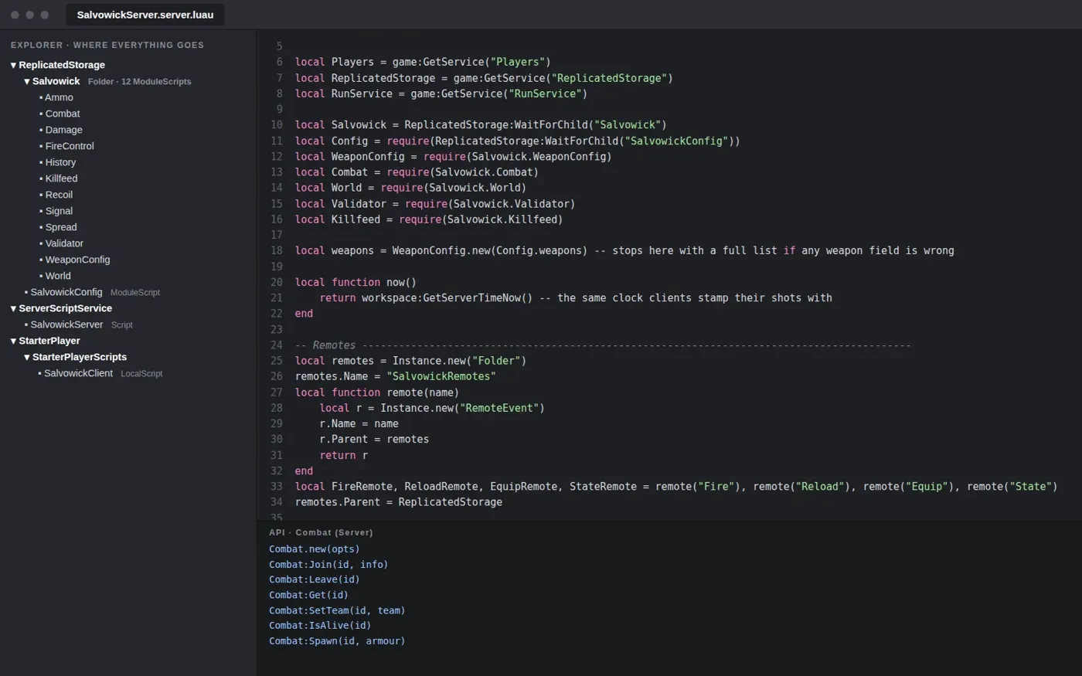
Task: Open the Signal module
Action: [59, 211]
